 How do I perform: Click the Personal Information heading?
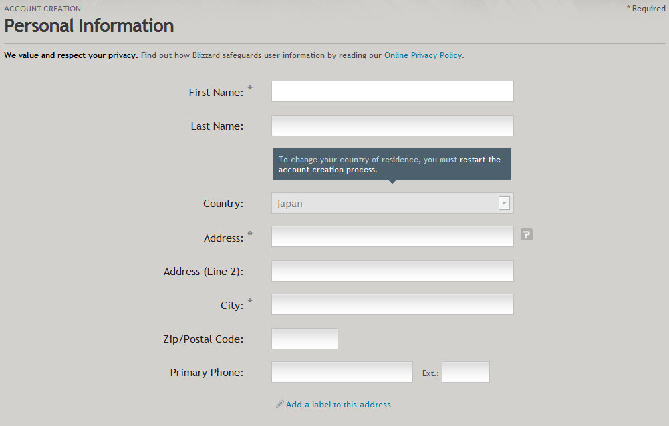pyautogui.click(x=89, y=26)
